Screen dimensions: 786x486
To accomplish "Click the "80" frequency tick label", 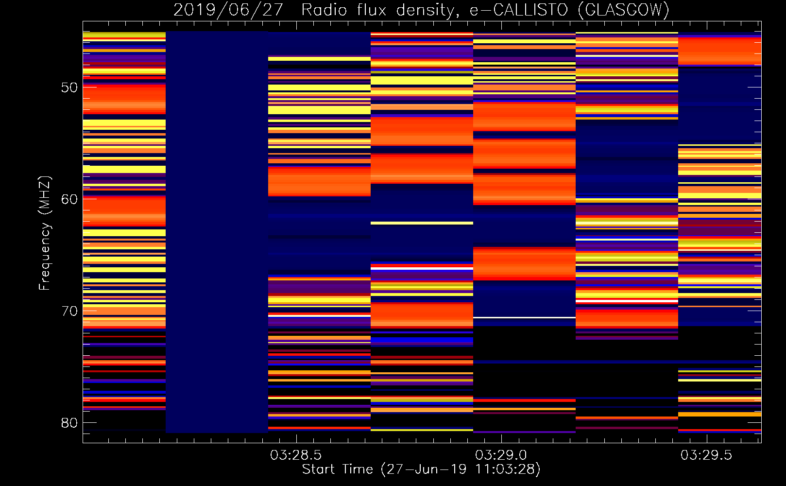I will click(69, 423).
